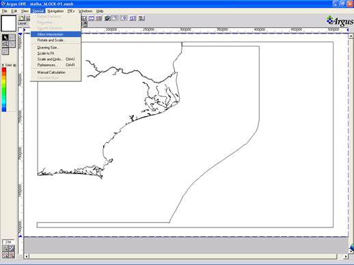Viewport: 354px width, 265px height.
Task: Select the magnifier zoom tool in palette
Action: pyautogui.click(x=5, y=44)
